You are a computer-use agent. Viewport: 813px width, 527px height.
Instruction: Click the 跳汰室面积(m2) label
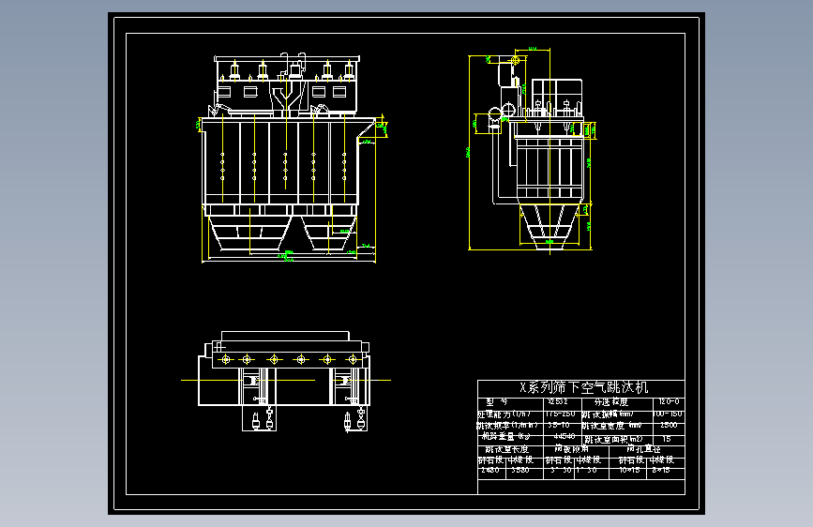[614, 439]
